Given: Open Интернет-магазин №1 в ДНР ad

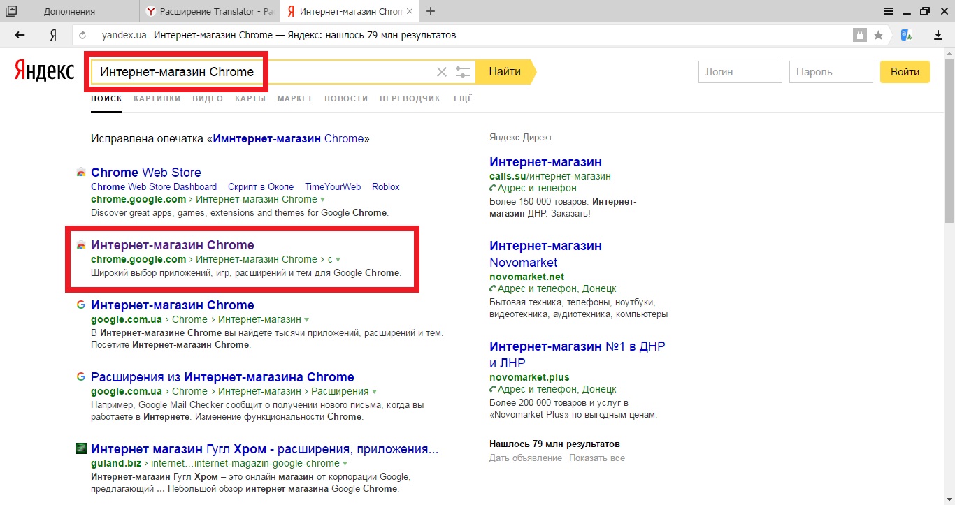Looking at the screenshot, I should [x=577, y=355].
